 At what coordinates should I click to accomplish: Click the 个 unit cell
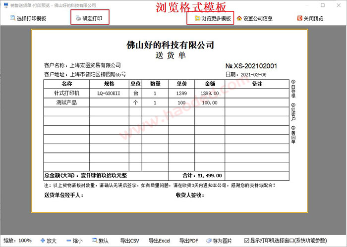[135, 102]
